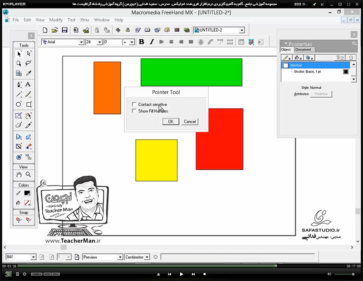Select the Stroke: Basic, 1 pt row

(315, 71)
